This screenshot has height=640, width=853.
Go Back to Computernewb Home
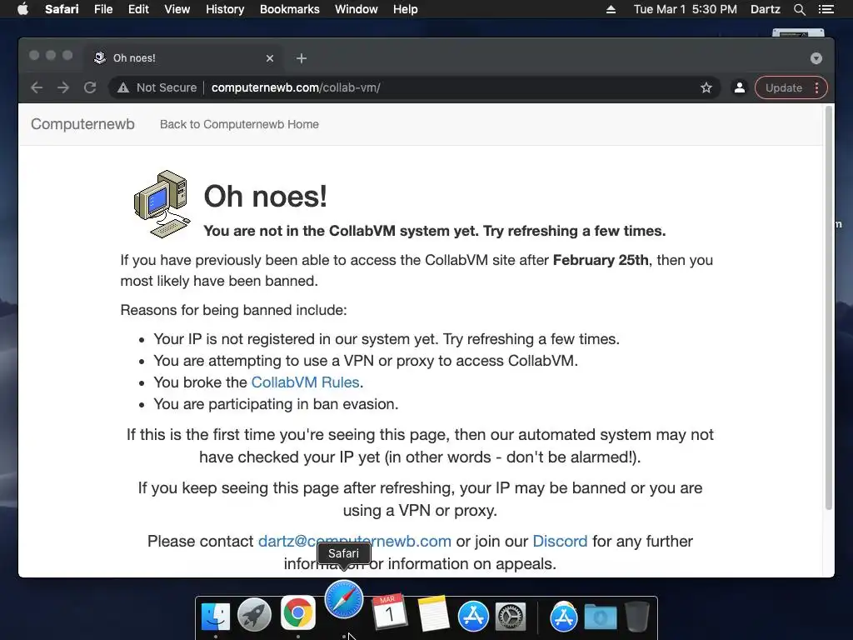[239, 124]
